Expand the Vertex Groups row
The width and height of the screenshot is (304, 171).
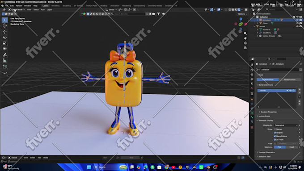258,36
